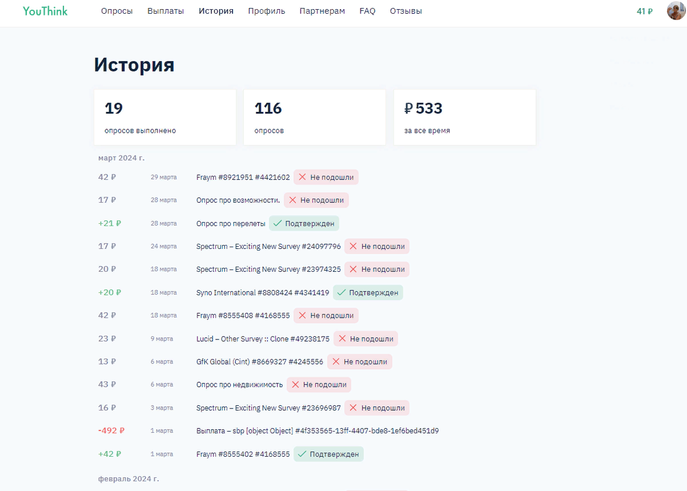Click Не подошли badge for Spectrum #24097796
Viewport: 687px width, 491px height.
377,247
